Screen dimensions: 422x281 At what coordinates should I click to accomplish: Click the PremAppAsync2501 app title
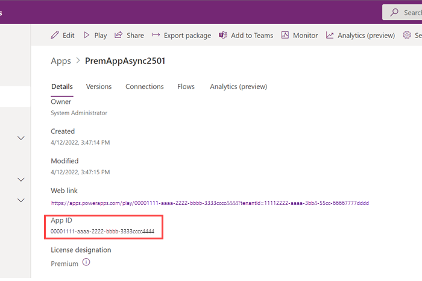coord(125,61)
